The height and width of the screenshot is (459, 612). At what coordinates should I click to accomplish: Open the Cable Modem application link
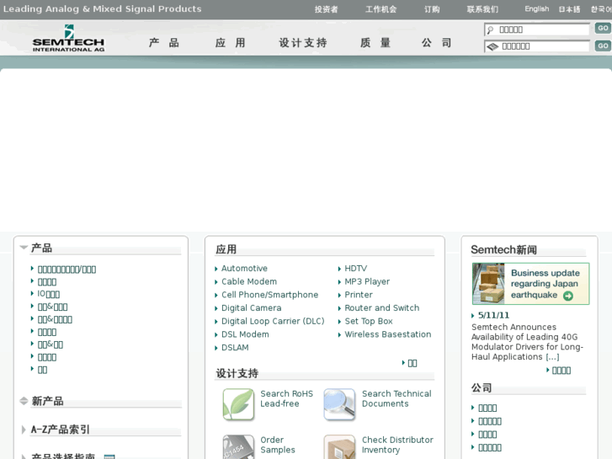tap(249, 281)
